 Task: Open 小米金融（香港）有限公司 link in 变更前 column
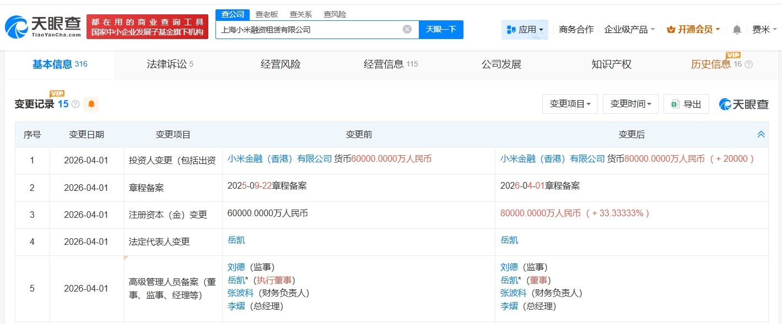[x=280, y=159]
